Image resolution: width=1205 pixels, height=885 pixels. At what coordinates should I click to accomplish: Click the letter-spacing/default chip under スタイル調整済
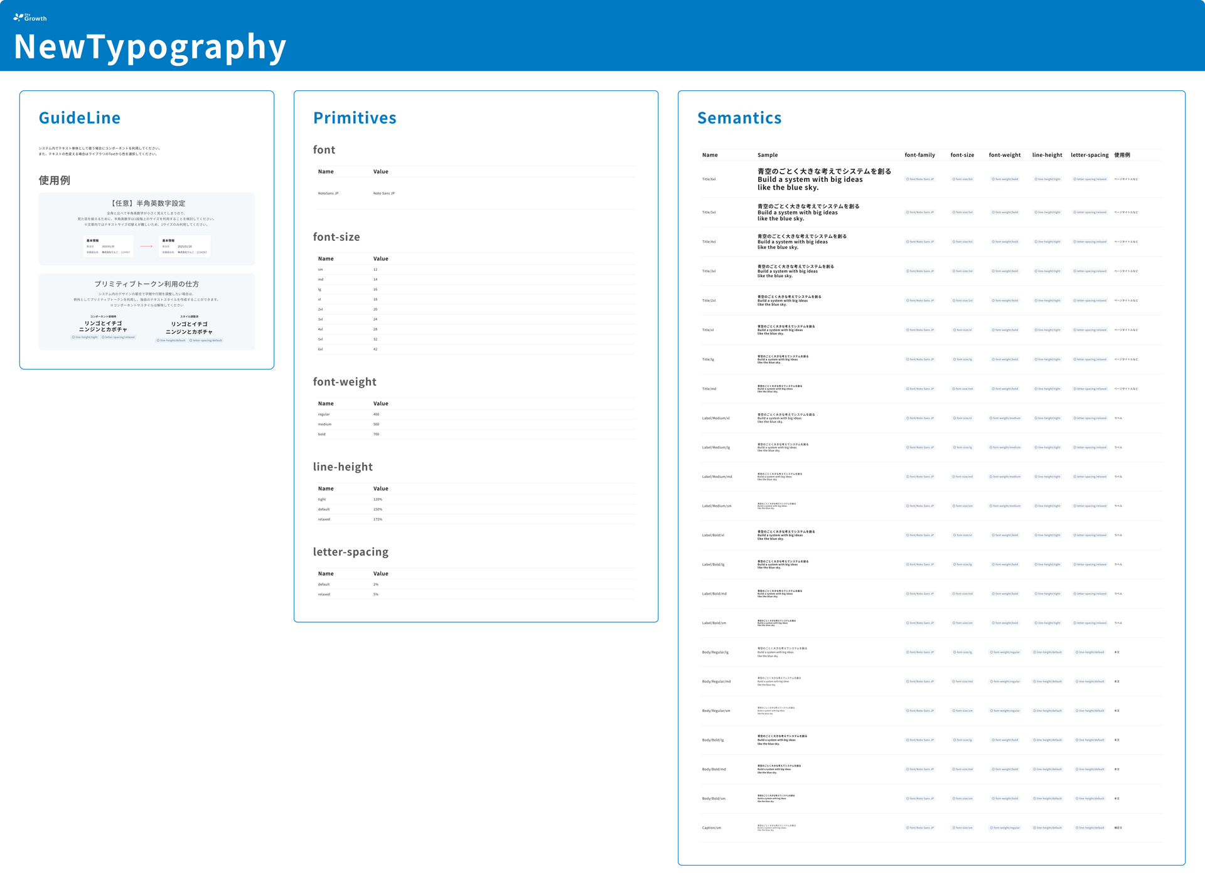[206, 341]
